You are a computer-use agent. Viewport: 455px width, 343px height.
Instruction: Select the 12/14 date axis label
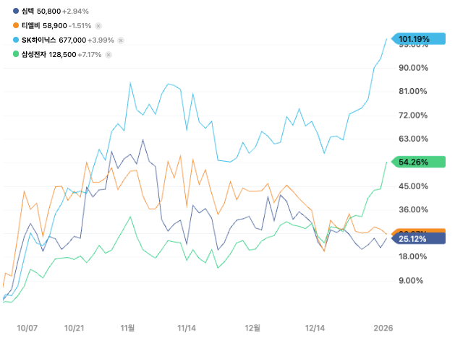coord(315,327)
